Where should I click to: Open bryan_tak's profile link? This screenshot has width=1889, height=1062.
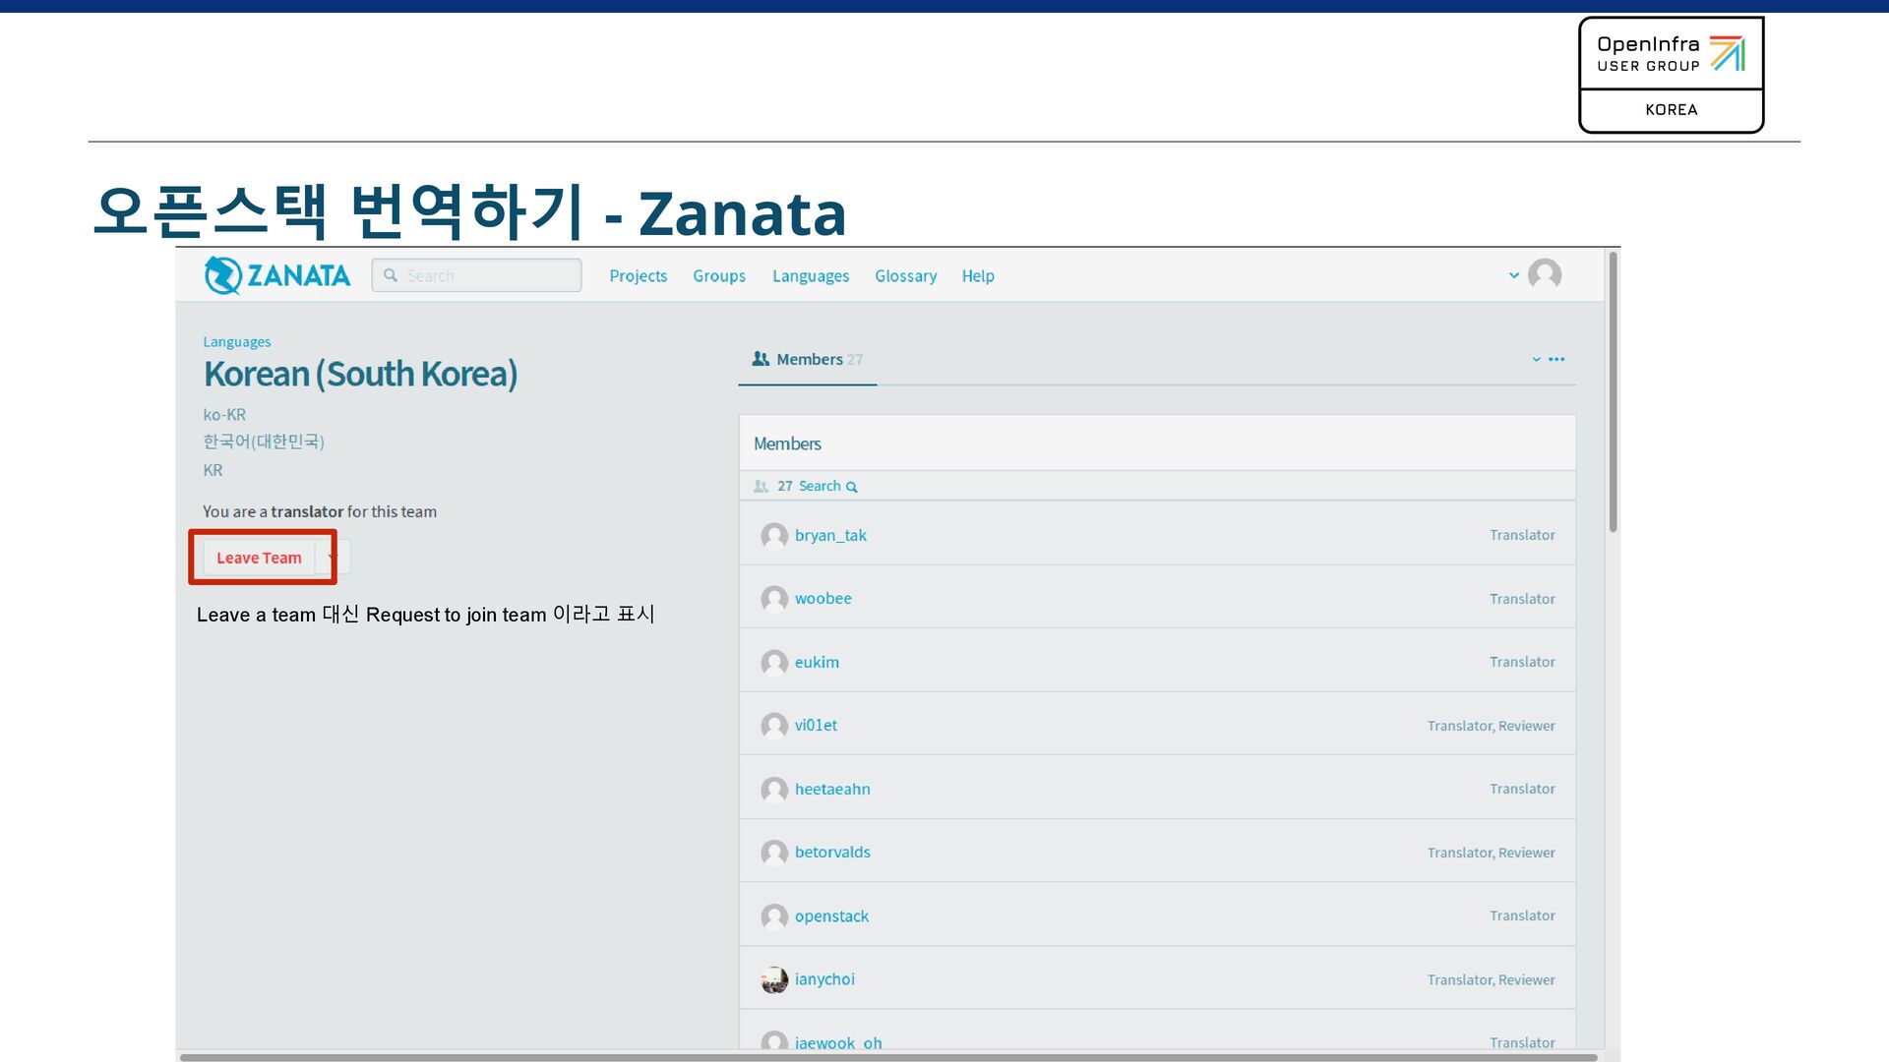click(830, 535)
